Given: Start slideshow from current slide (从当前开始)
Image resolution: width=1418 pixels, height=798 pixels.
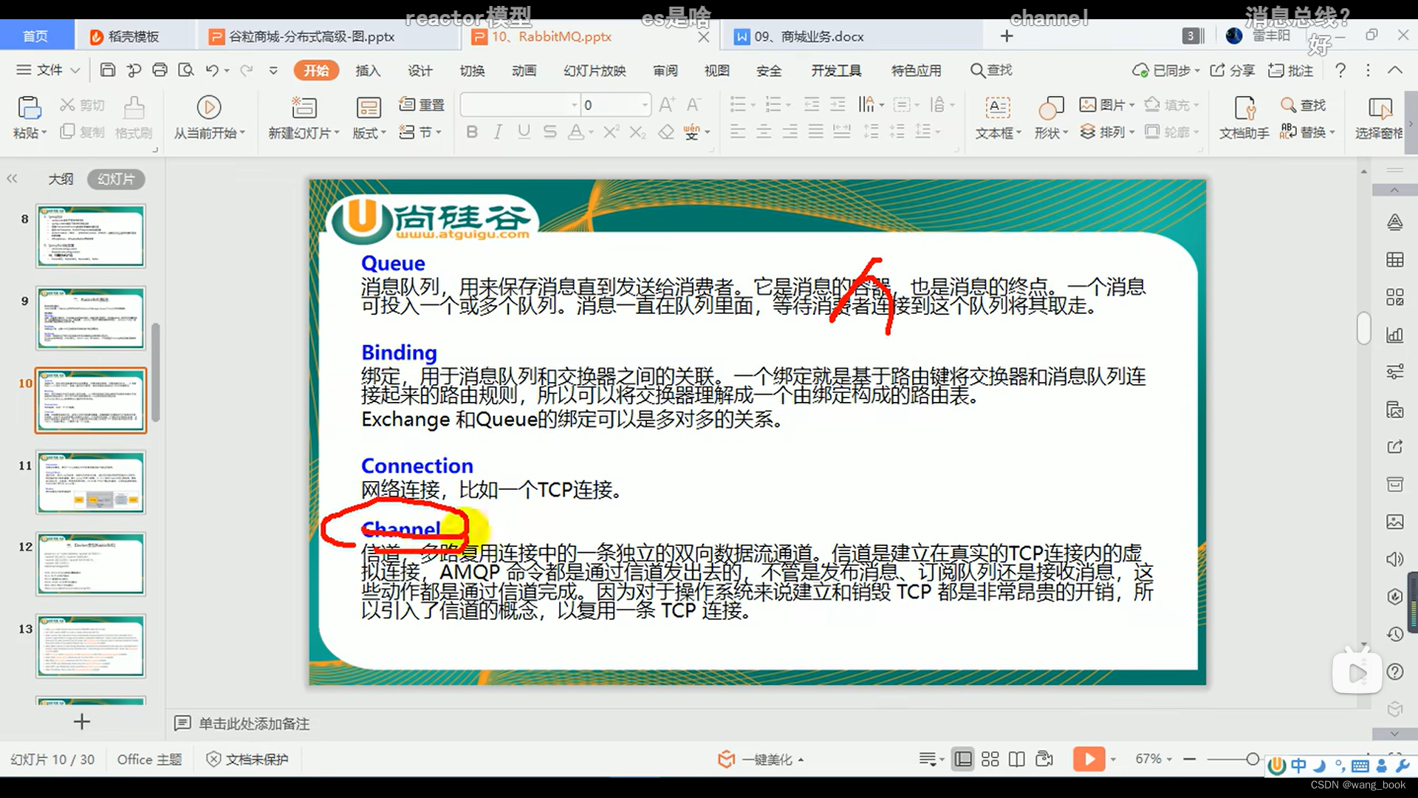Looking at the screenshot, I should tap(209, 117).
